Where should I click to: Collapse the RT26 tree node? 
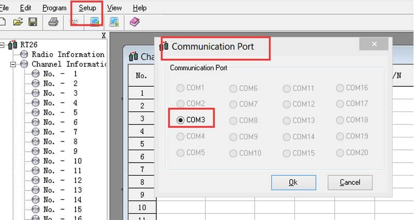pos(2,45)
